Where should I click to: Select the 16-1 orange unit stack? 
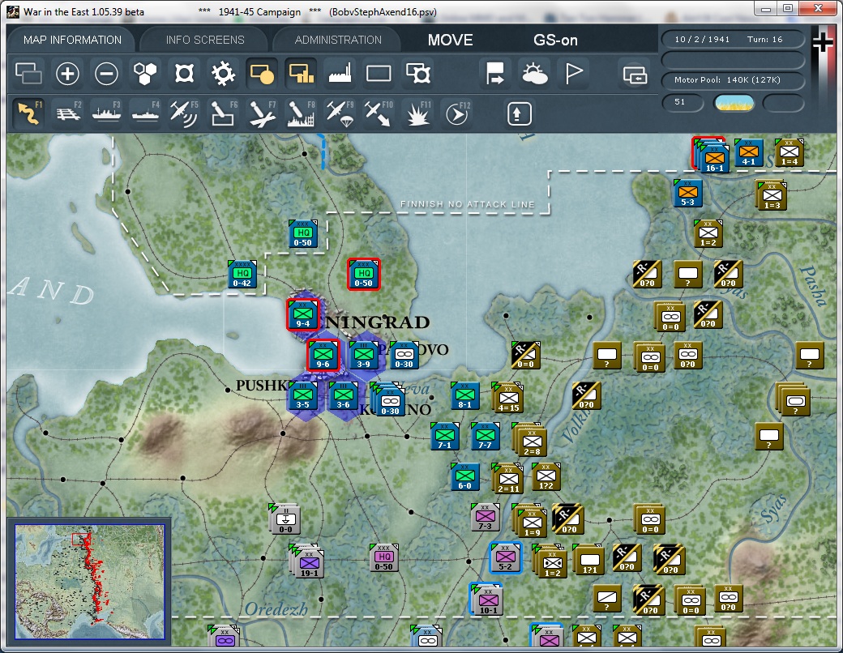point(712,155)
